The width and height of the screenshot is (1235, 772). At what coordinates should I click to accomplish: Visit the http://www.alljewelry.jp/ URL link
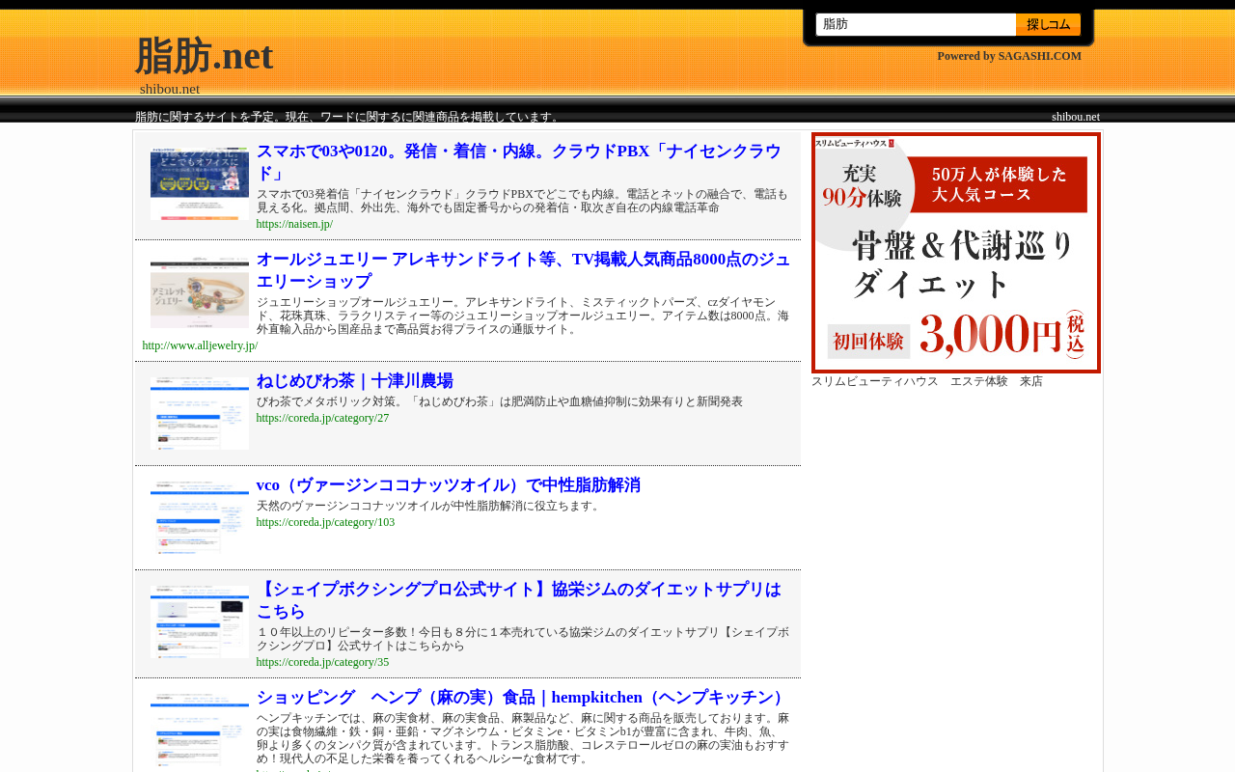(x=200, y=345)
